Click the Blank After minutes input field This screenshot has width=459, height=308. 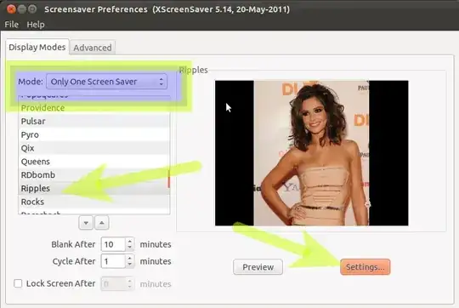113,244
